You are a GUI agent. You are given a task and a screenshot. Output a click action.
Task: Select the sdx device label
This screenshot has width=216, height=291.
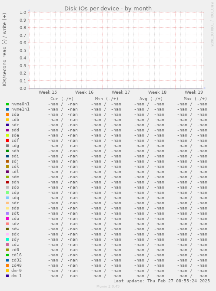(x=15, y=234)
